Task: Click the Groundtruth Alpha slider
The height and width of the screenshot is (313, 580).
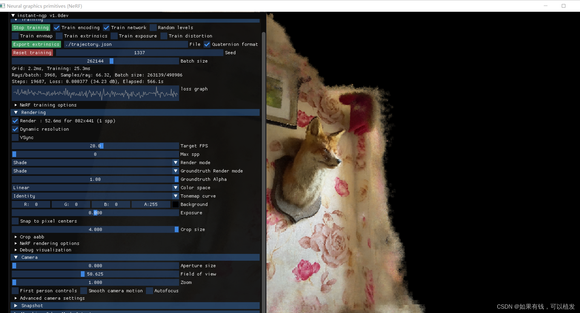Action: click(95, 179)
